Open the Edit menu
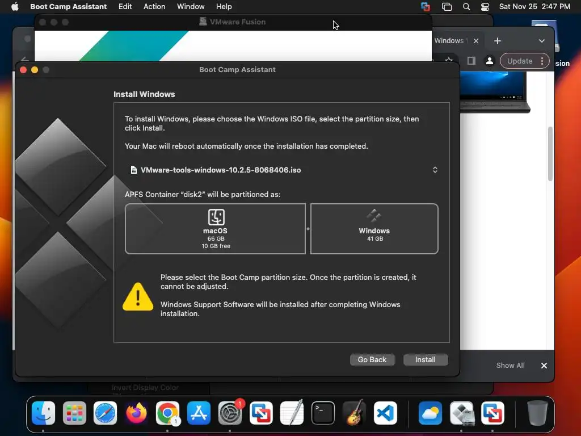581x436 pixels. (125, 6)
